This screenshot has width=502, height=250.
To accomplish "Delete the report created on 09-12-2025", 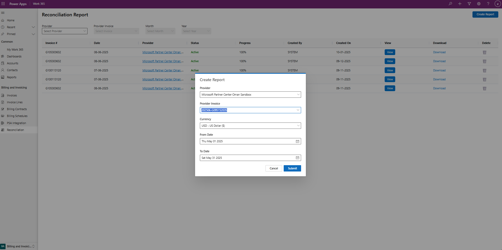I will (485, 61).
